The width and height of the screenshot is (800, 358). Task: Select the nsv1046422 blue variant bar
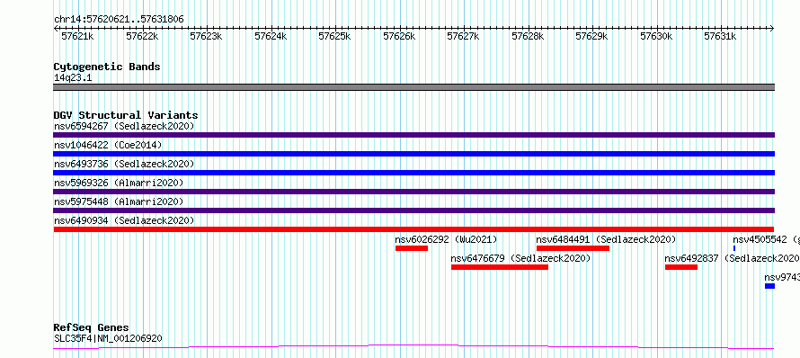coord(413,154)
